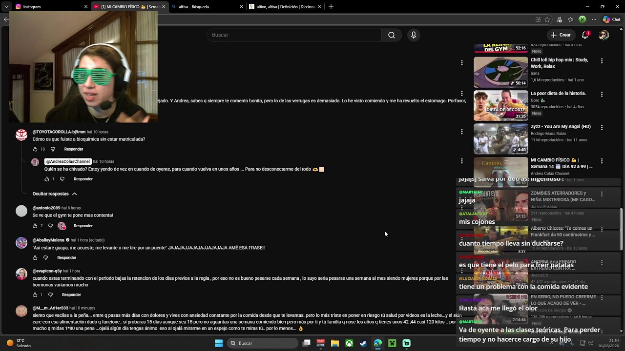
Task: Close the Instagram tab
Action: (x=86, y=7)
